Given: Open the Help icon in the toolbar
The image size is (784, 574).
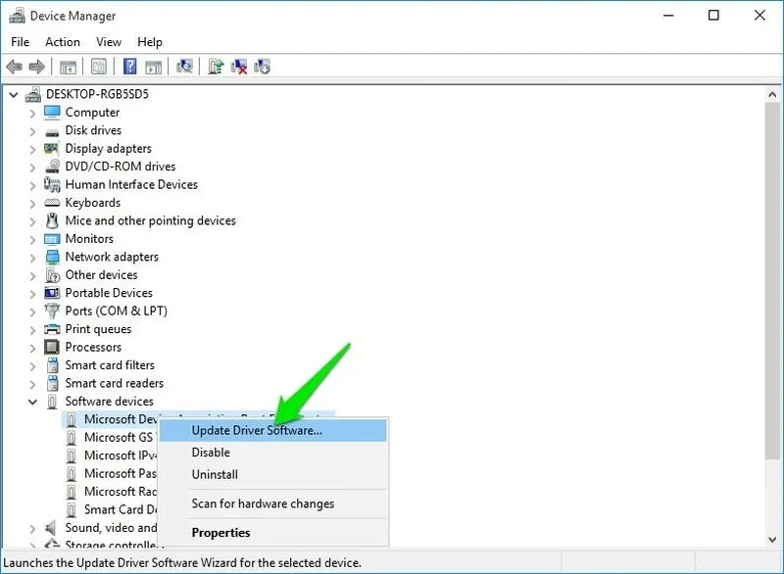Looking at the screenshot, I should point(131,67).
